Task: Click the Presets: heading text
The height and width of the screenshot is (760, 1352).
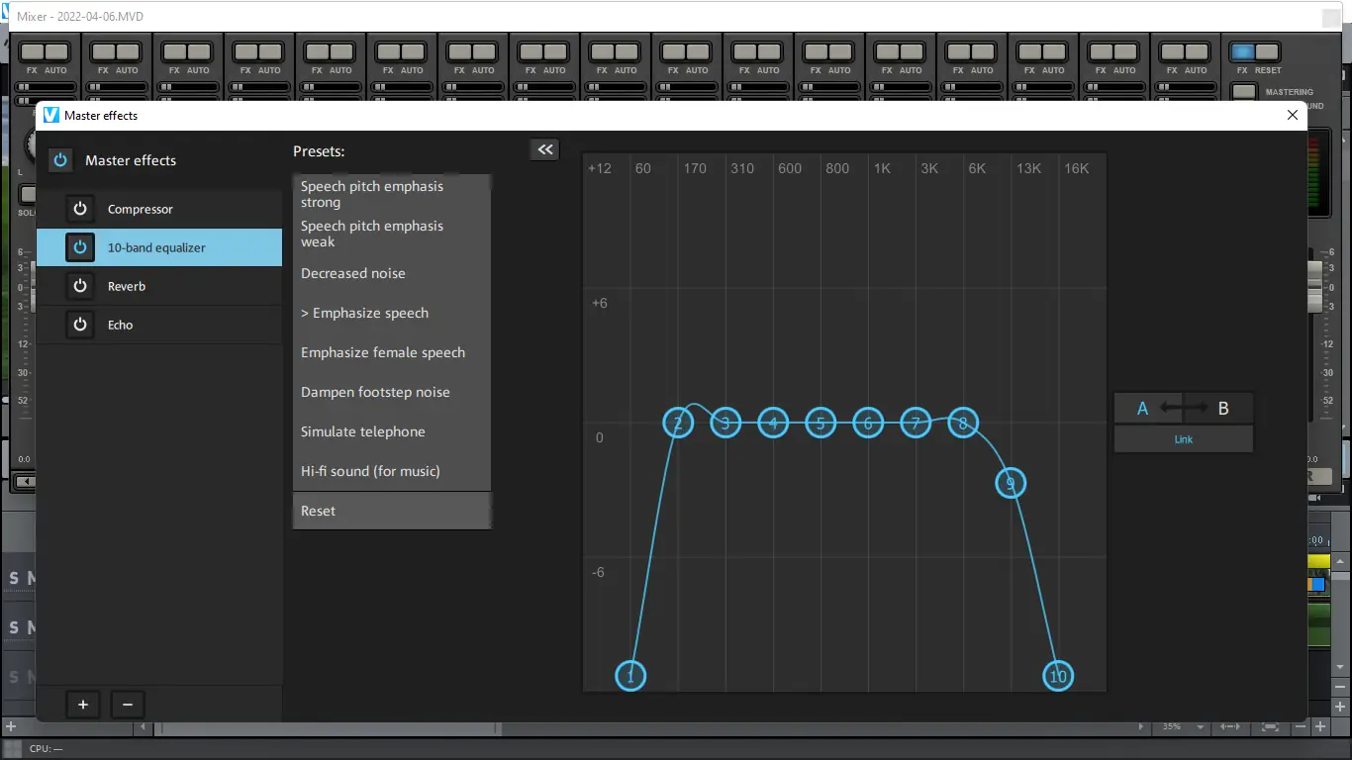Action: [319, 151]
